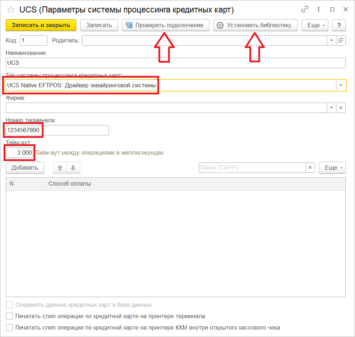The width and height of the screenshot is (355, 337).
Task: Click Записать и закрыть button
Action: (x=41, y=25)
